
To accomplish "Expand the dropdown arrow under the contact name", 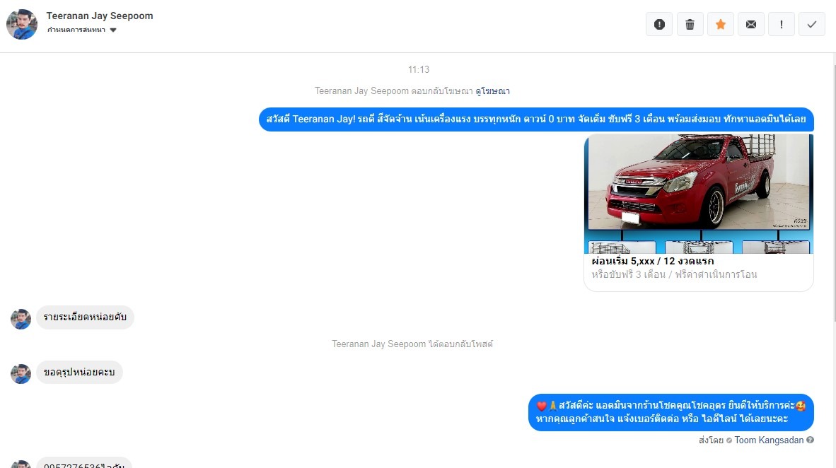I will [x=113, y=30].
